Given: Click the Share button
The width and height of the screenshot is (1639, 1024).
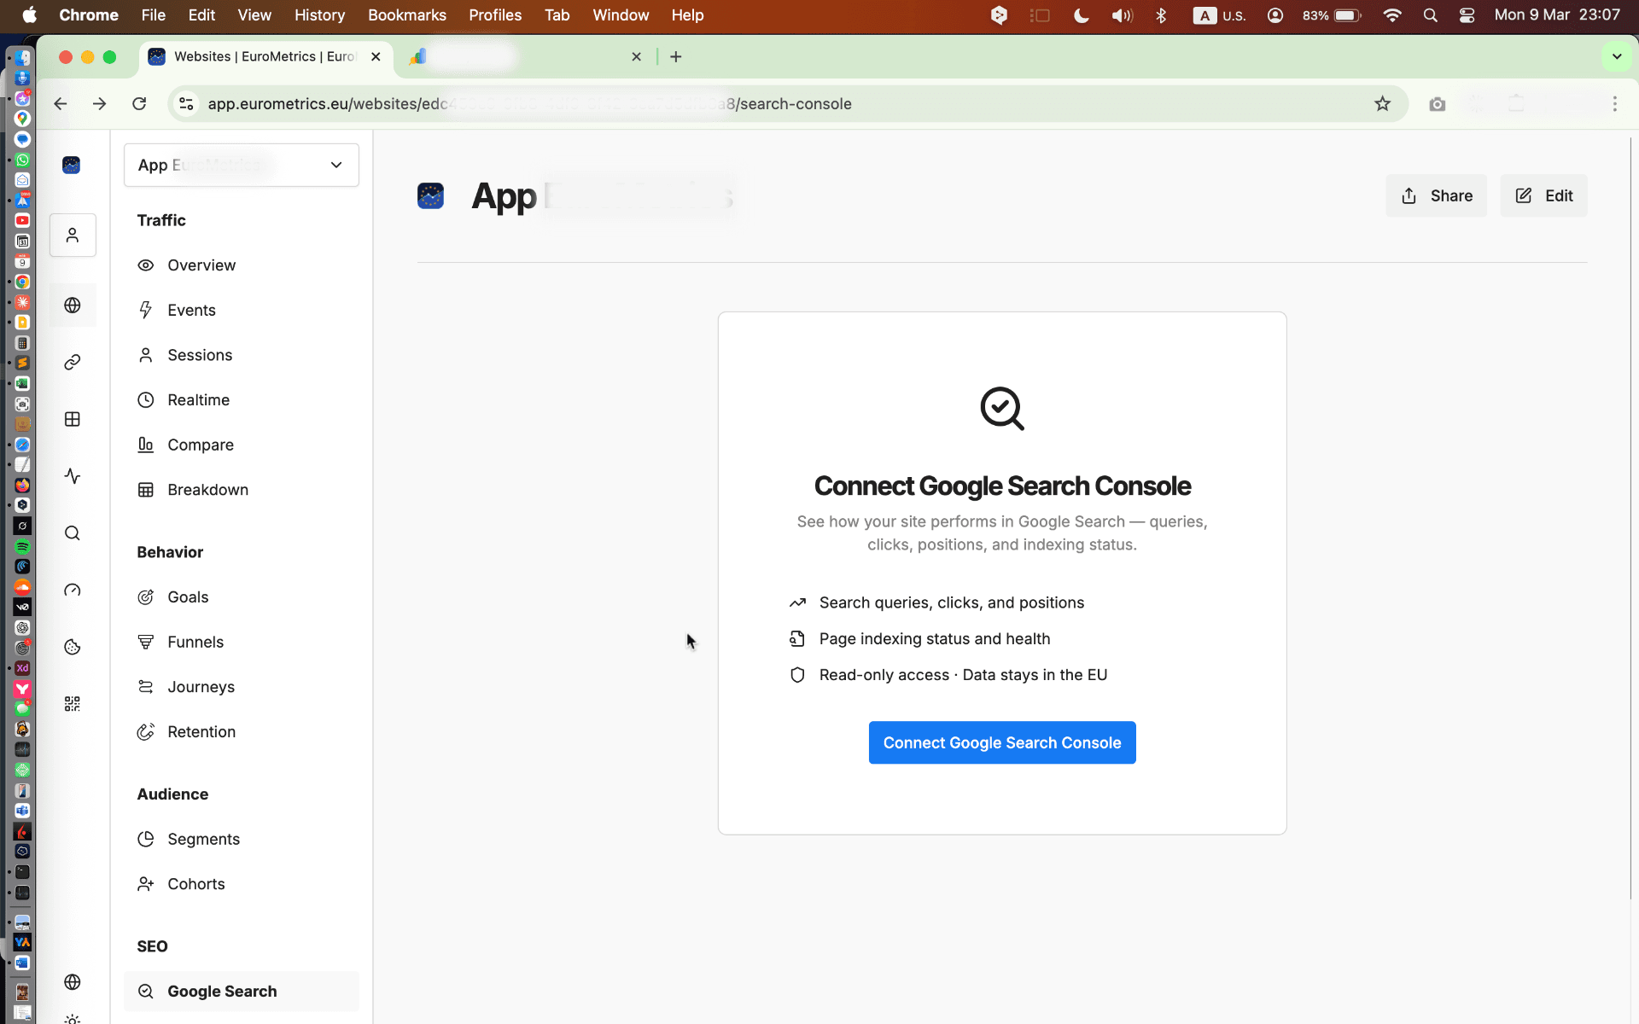Looking at the screenshot, I should pyautogui.click(x=1436, y=195).
